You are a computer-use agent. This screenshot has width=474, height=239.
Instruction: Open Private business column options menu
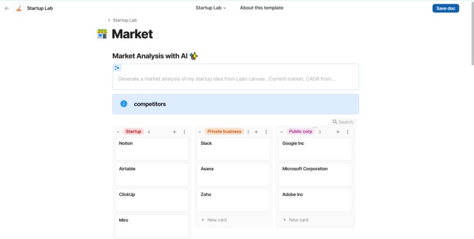click(266, 132)
